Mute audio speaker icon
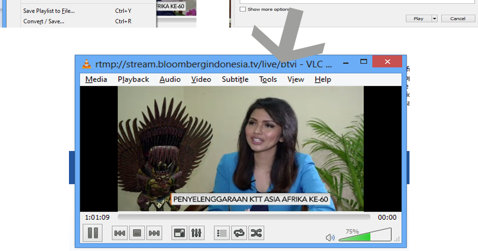478x251 pixels. click(330, 237)
